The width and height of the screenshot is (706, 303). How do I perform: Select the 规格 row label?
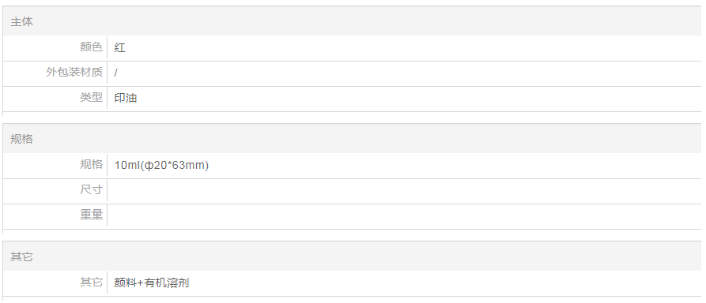[x=92, y=165]
